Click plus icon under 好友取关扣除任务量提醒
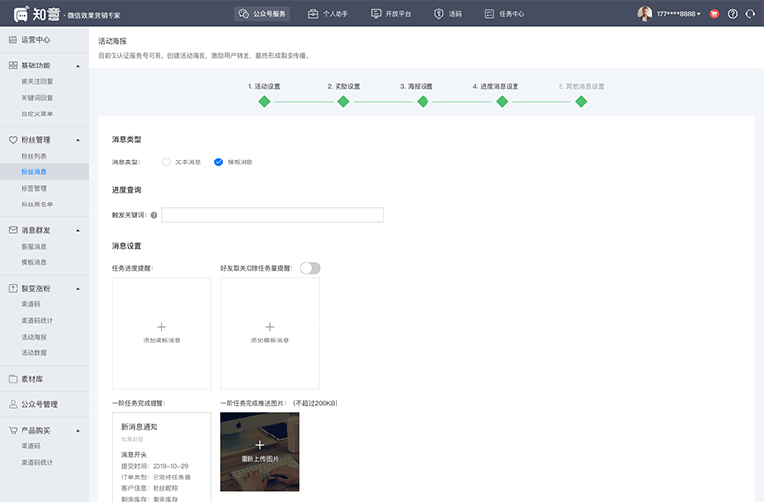Screen dimensions: 764x502 point(270,327)
